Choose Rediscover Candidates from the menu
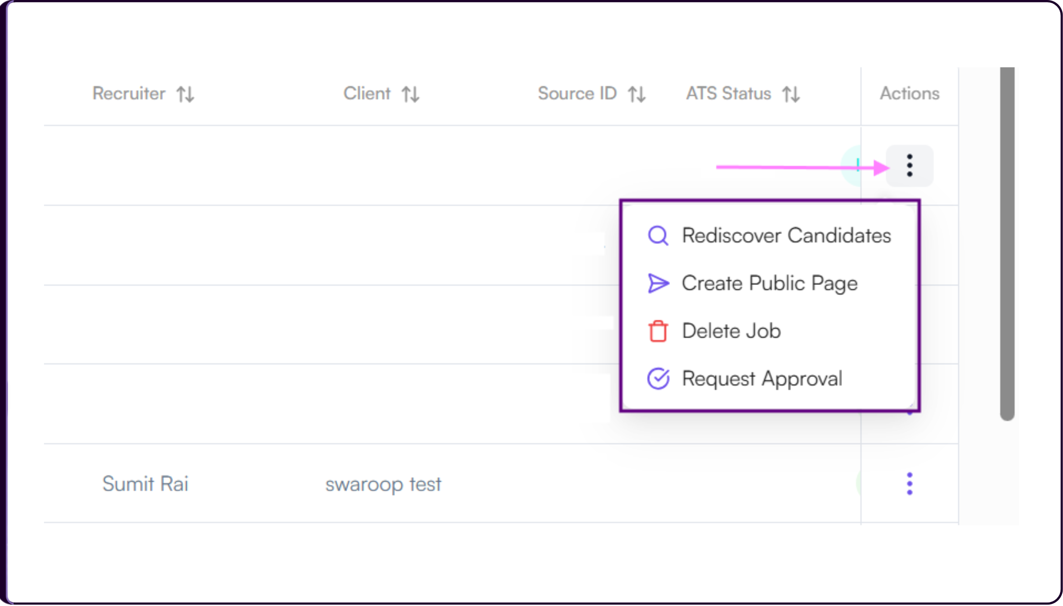 (x=769, y=235)
